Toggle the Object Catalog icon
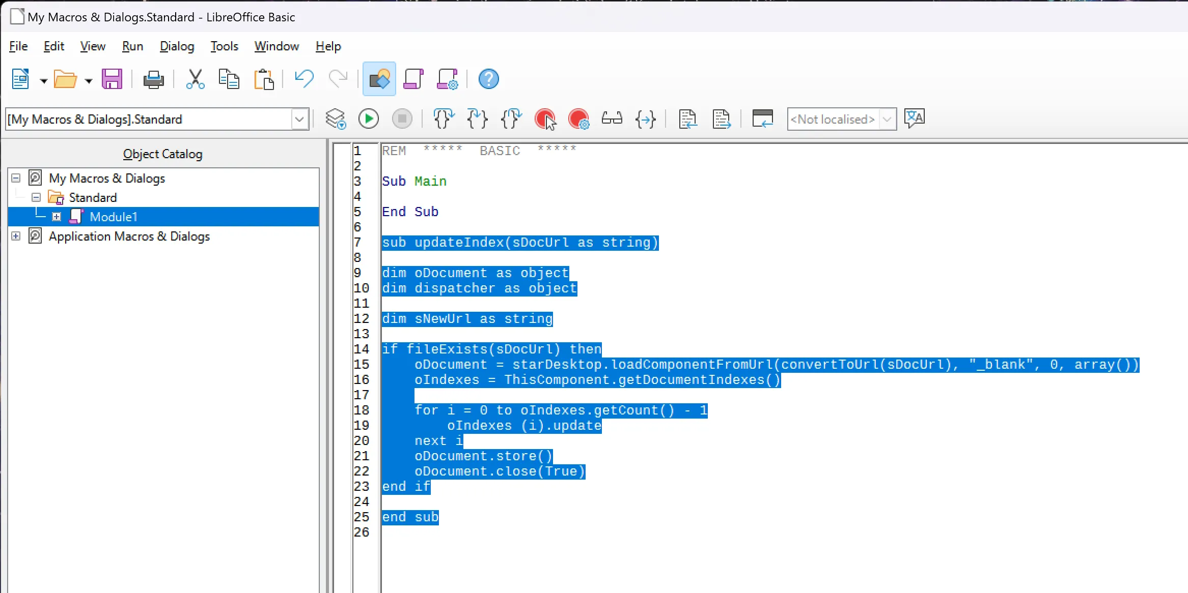 tap(379, 79)
